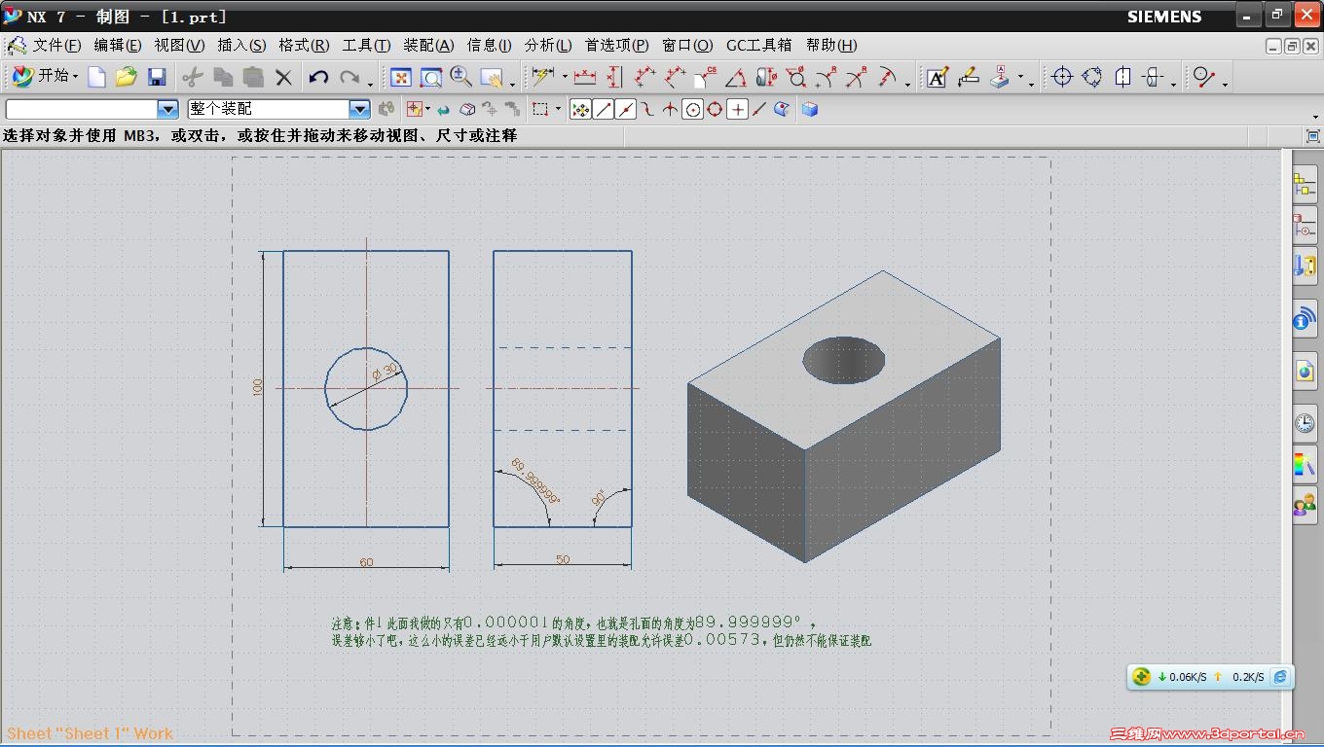Click the green network speed widget icon

(x=1142, y=677)
